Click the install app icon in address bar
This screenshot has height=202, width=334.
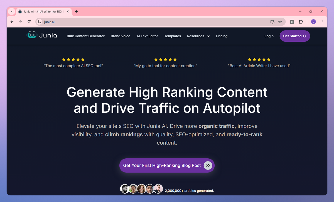[x=272, y=22]
